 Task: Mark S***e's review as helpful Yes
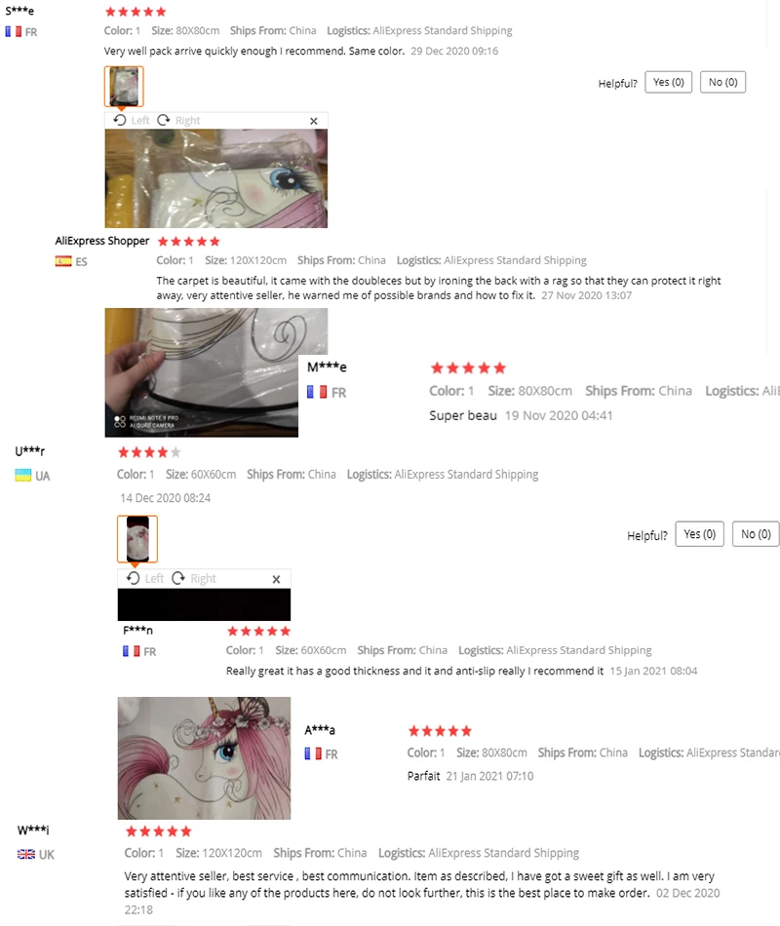(x=668, y=82)
